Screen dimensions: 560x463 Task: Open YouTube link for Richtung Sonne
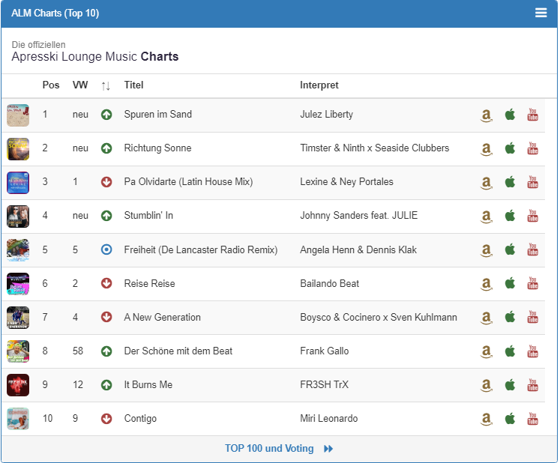tap(532, 148)
